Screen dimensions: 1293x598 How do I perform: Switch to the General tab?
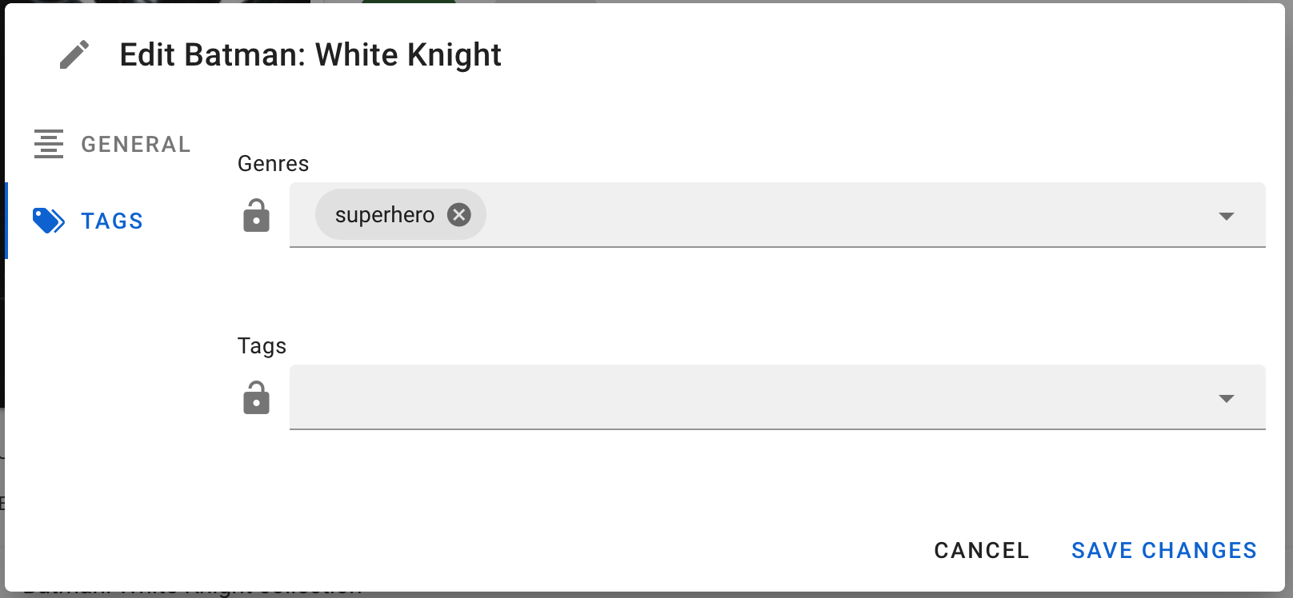(135, 145)
